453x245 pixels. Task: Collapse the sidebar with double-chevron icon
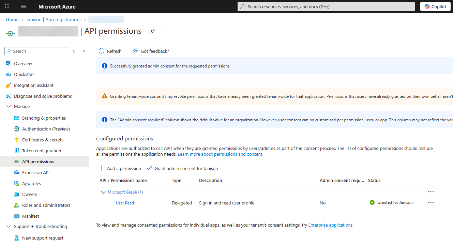(x=84, y=51)
